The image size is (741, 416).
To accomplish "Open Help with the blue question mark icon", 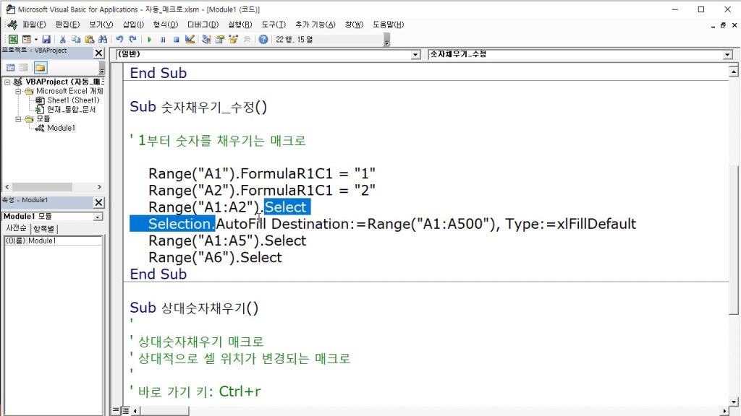I will tap(263, 39).
